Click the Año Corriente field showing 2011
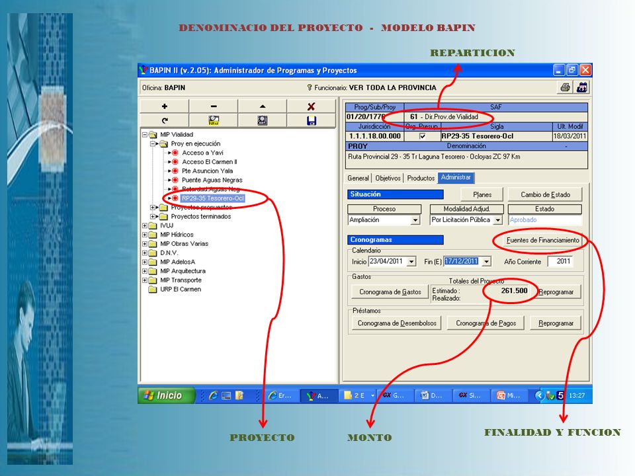 point(560,262)
